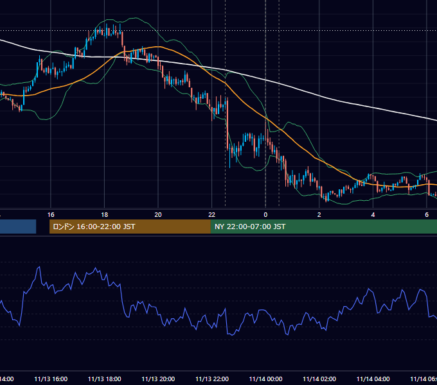Click the hour label 22 under the price chart
This screenshot has width=437, height=385.
212,215
